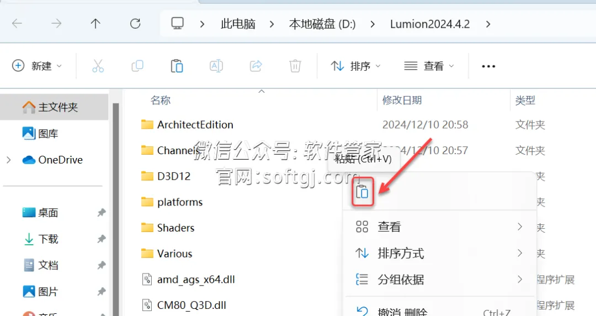Viewport: 596px width, 316px height.
Task: Expand the OneDrive tree node
Action: tap(9, 160)
